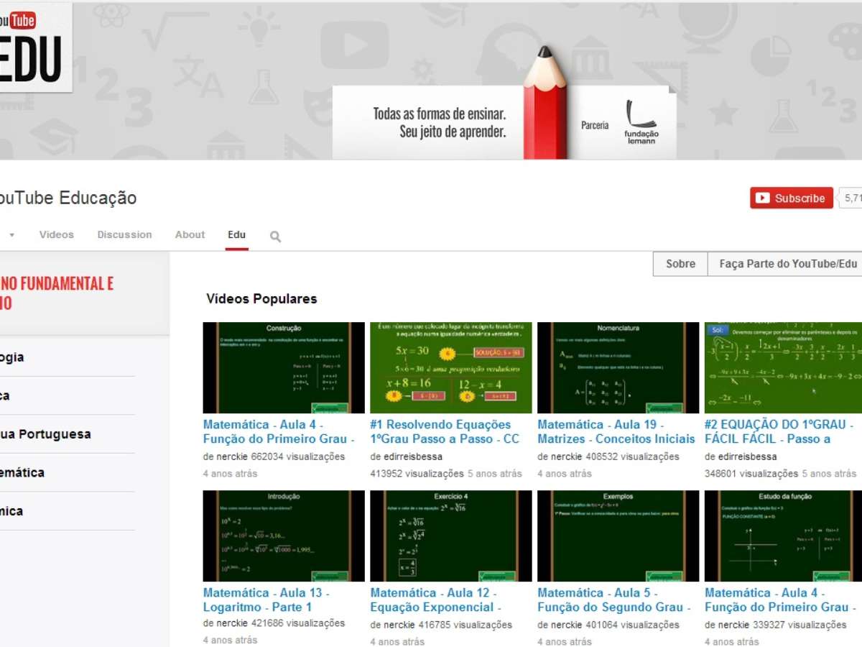Screen dimensions: 862x647
Task: Click the YouTube EDU logo
Action: (x=32, y=48)
